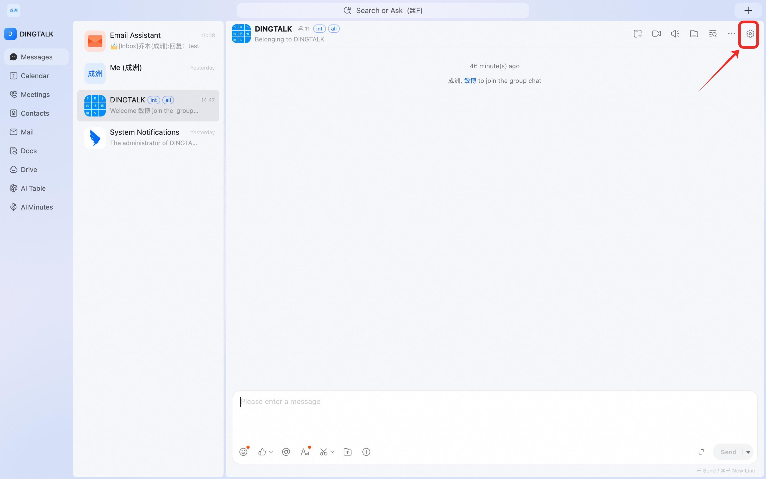Open the Email Assistant conversation
This screenshot has height=479, width=766.
[148, 41]
